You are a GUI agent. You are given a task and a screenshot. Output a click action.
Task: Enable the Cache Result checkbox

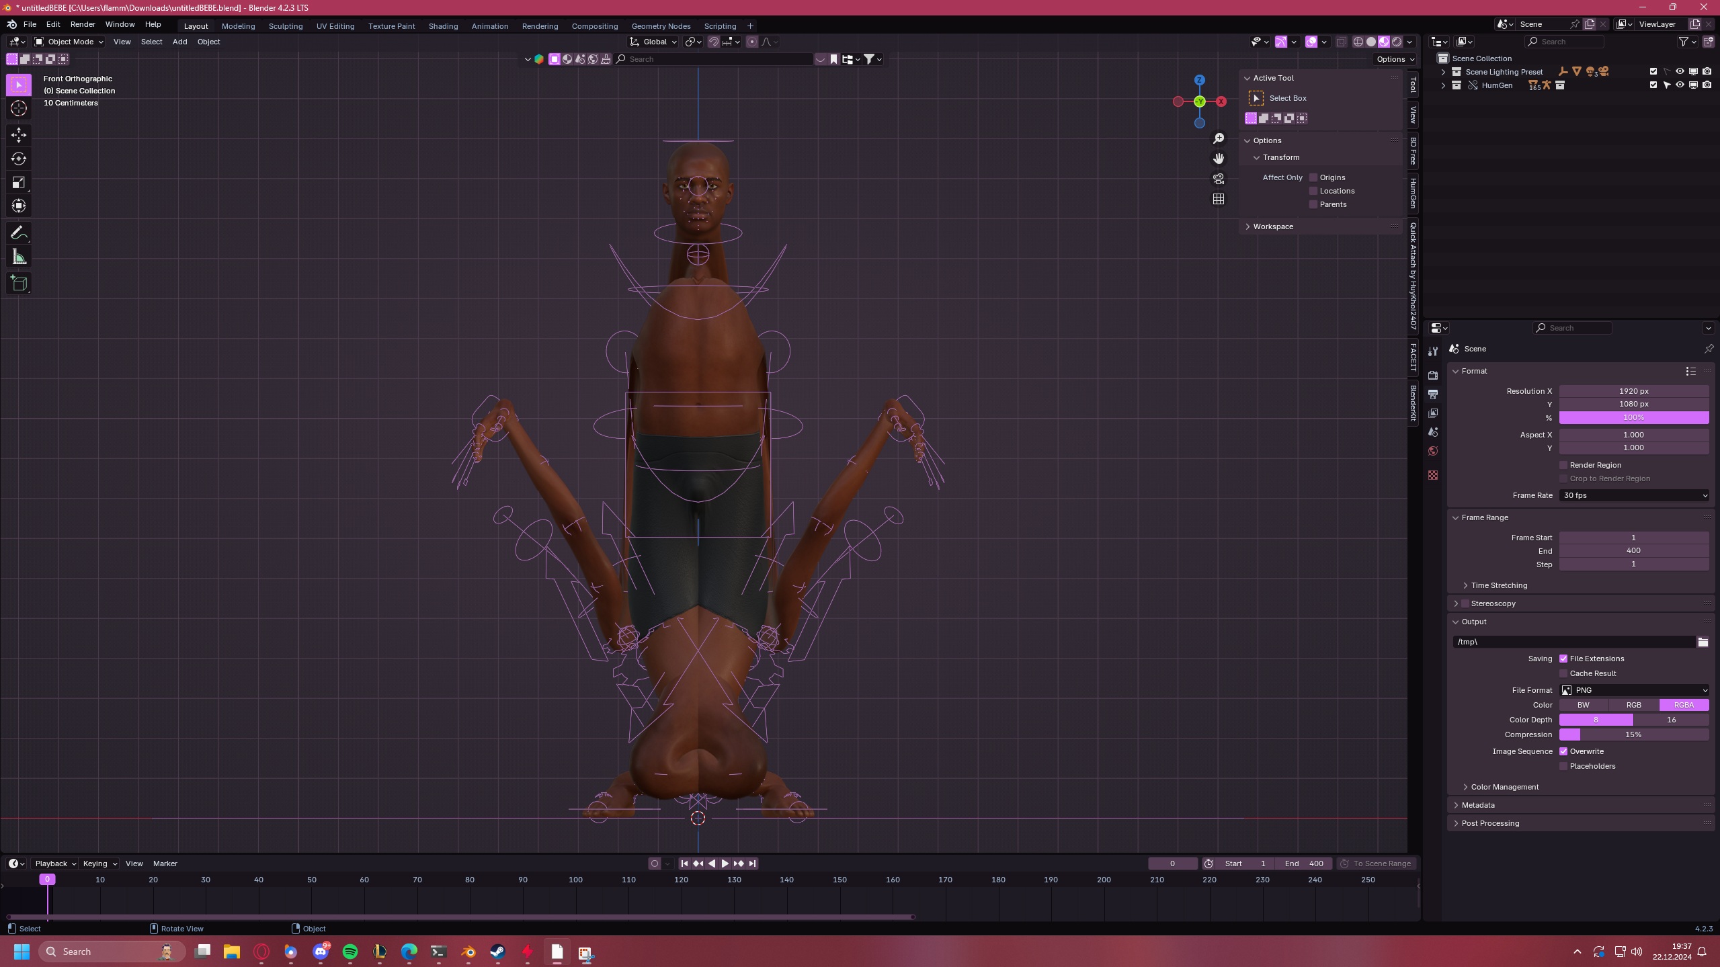coord(1563,673)
